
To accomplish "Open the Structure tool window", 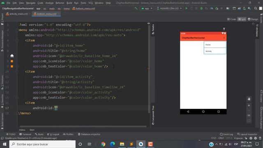I will point(2,83).
